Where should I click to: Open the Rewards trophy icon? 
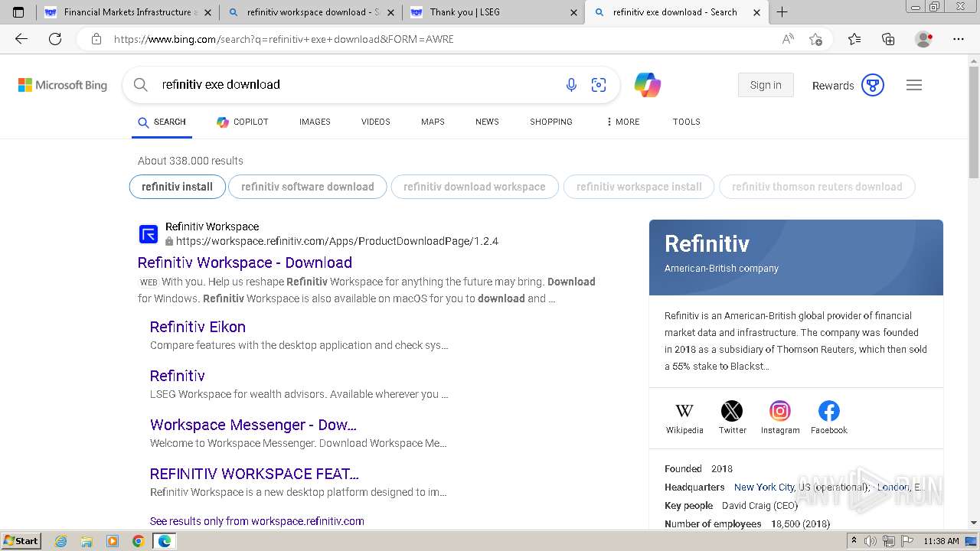[873, 85]
